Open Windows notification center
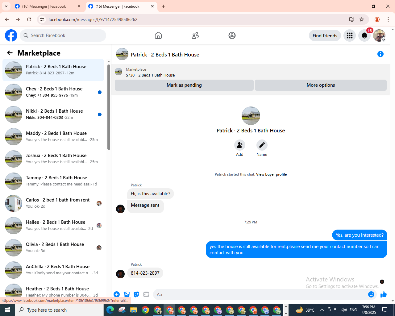 pyautogui.click(x=385, y=310)
